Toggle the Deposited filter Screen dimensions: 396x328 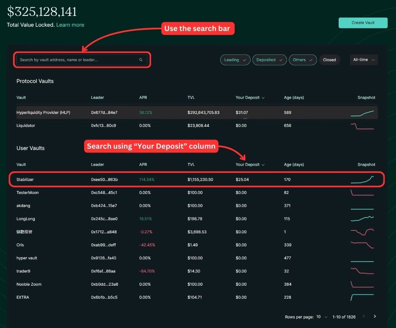(270, 60)
